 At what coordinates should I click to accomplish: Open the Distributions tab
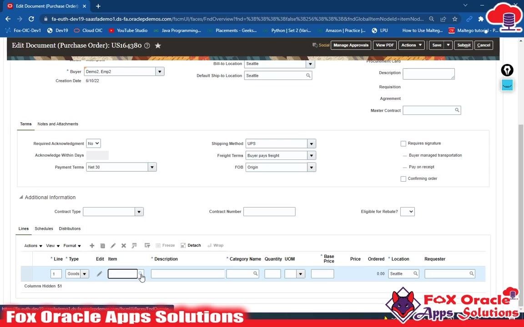[70, 228]
